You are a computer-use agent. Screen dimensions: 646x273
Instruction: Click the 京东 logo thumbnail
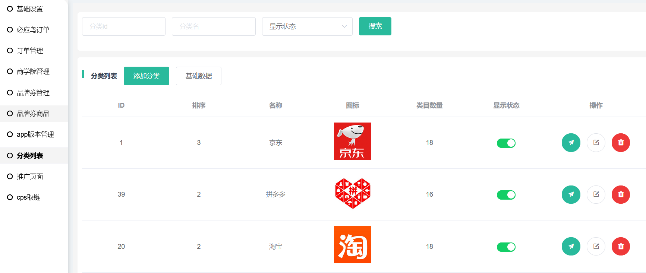(353, 141)
